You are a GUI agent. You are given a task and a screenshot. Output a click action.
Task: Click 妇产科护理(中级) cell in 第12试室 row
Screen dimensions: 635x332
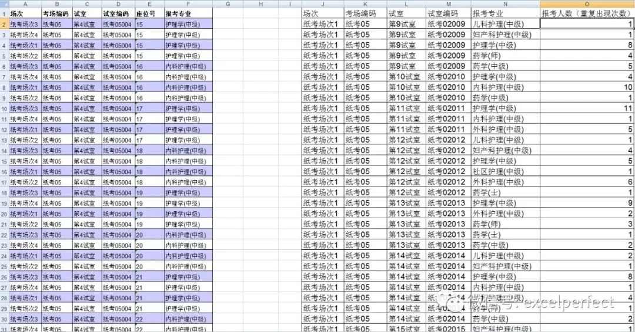click(x=506, y=150)
